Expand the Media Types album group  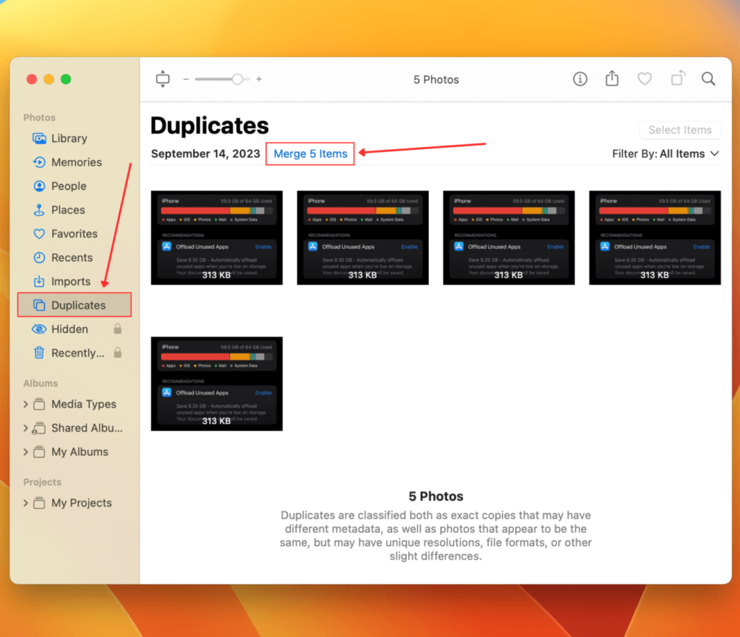[26, 404]
